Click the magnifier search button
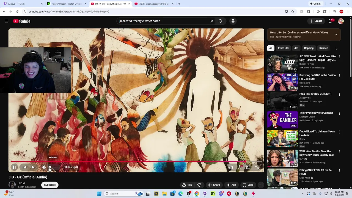 pyautogui.click(x=221, y=21)
